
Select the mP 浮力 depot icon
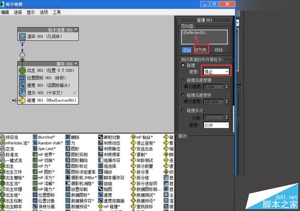(35, 178)
